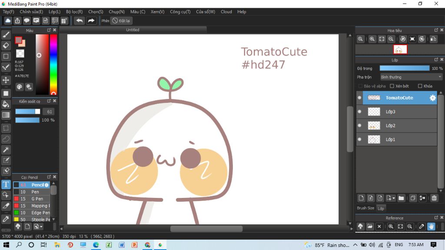445x250 pixels.
Task: Pick the hand tool in Reference panel
Action: tap(431, 227)
